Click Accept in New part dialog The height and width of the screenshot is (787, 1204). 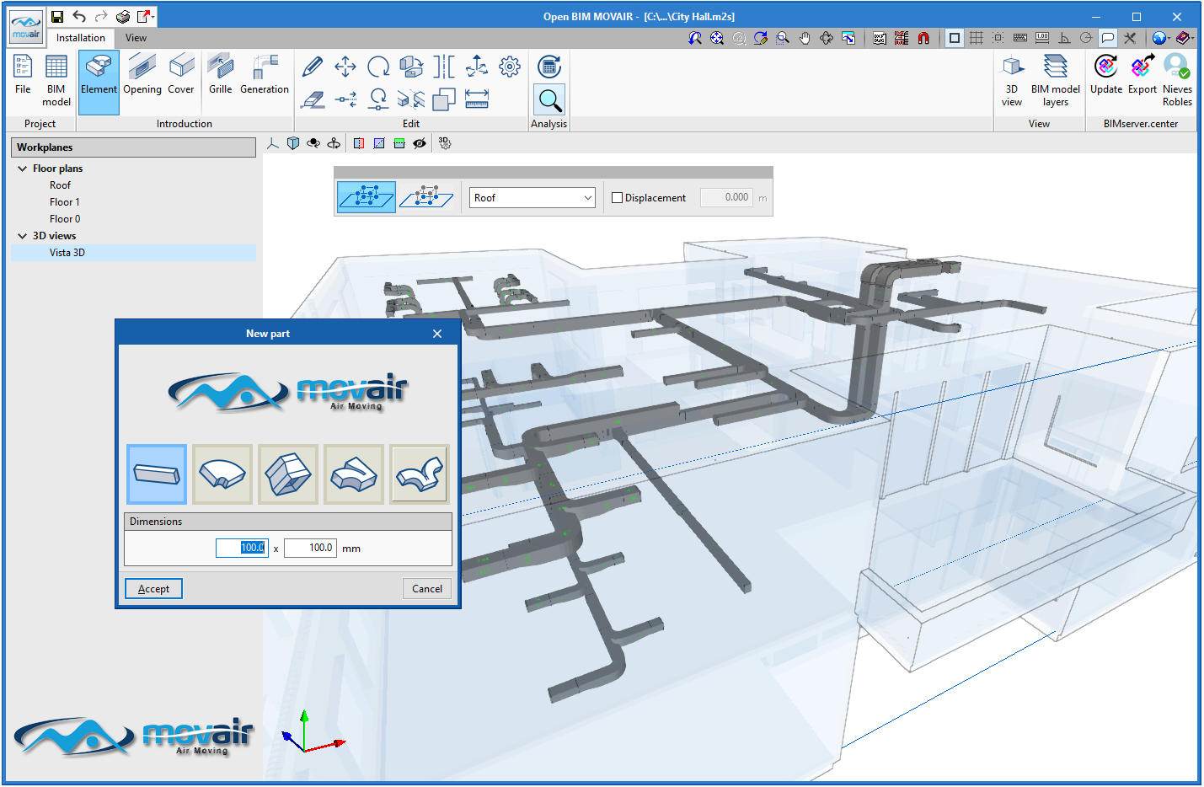153,589
